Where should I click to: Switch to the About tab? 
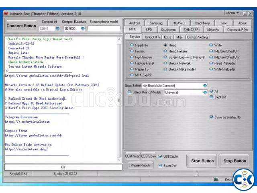click(x=242, y=23)
